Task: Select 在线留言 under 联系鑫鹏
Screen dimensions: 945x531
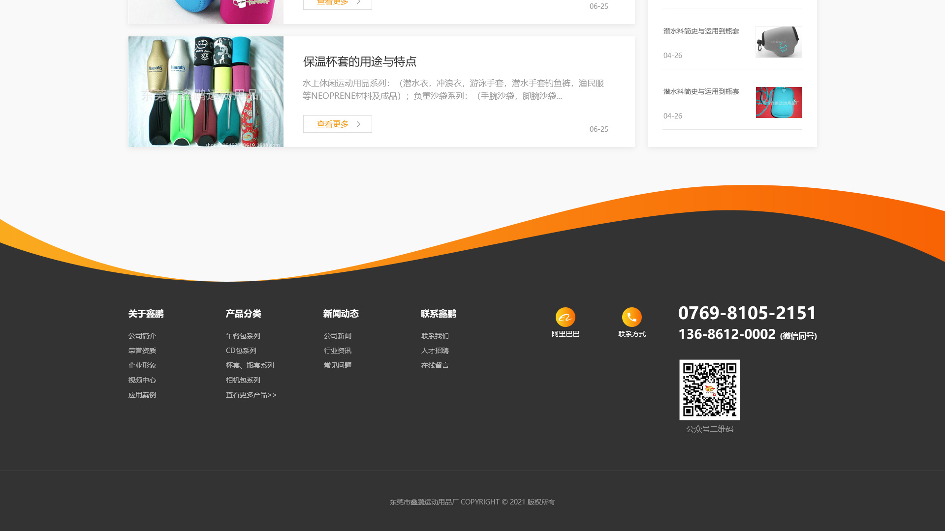Action: (435, 365)
